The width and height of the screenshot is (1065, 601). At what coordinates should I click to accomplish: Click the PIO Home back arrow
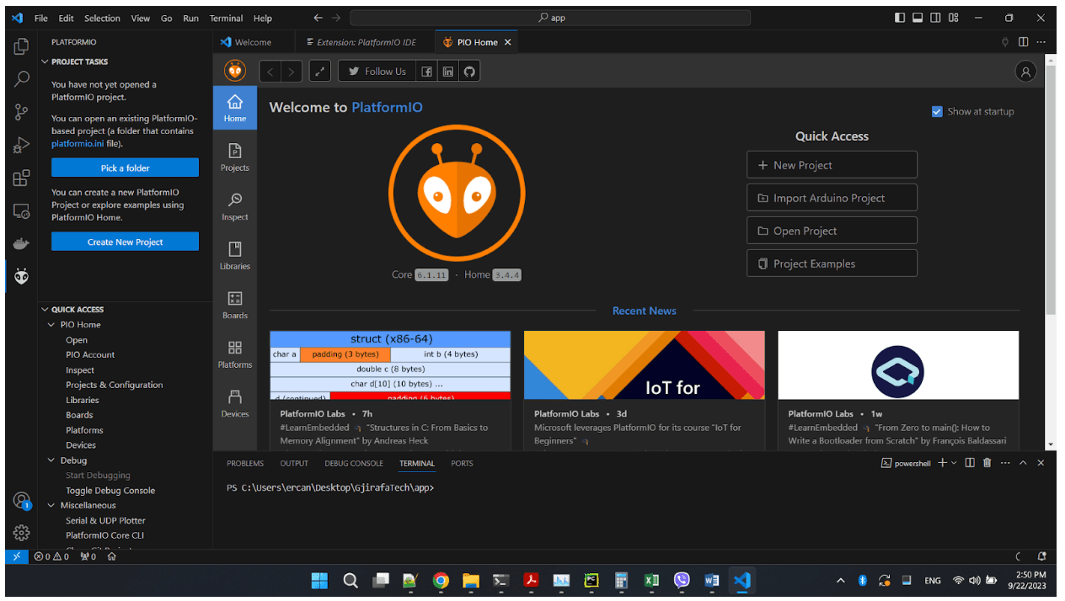(x=270, y=72)
